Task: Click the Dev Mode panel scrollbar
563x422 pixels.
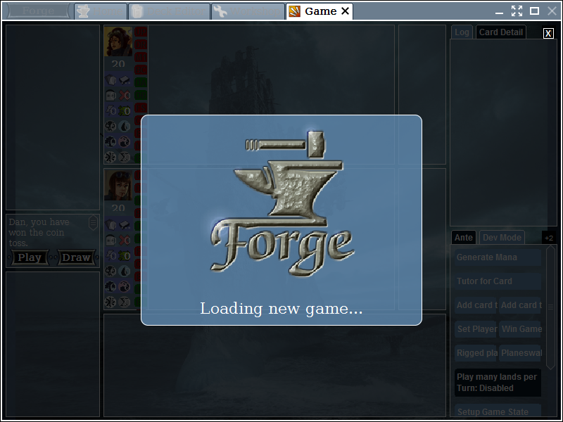Action: 550,307
